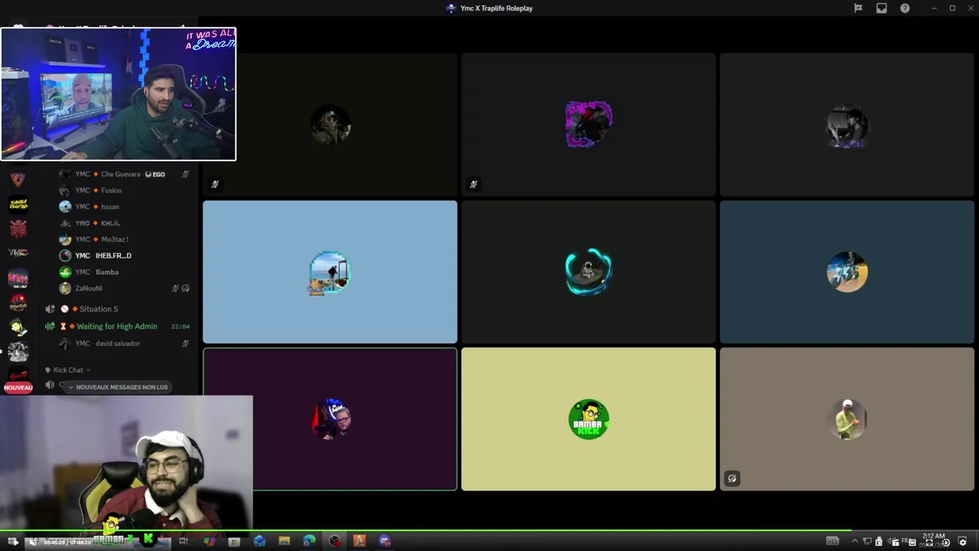Open the YMC server icon in sidebar
Image resolution: width=979 pixels, height=551 pixels.
tap(18, 253)
